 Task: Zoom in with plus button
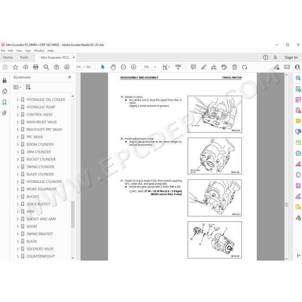point(133,67)
